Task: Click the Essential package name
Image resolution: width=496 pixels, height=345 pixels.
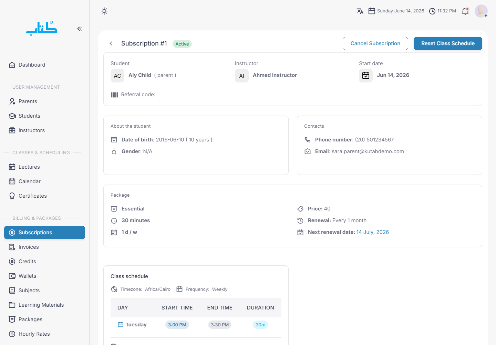Action: click(x=133, y=209)
